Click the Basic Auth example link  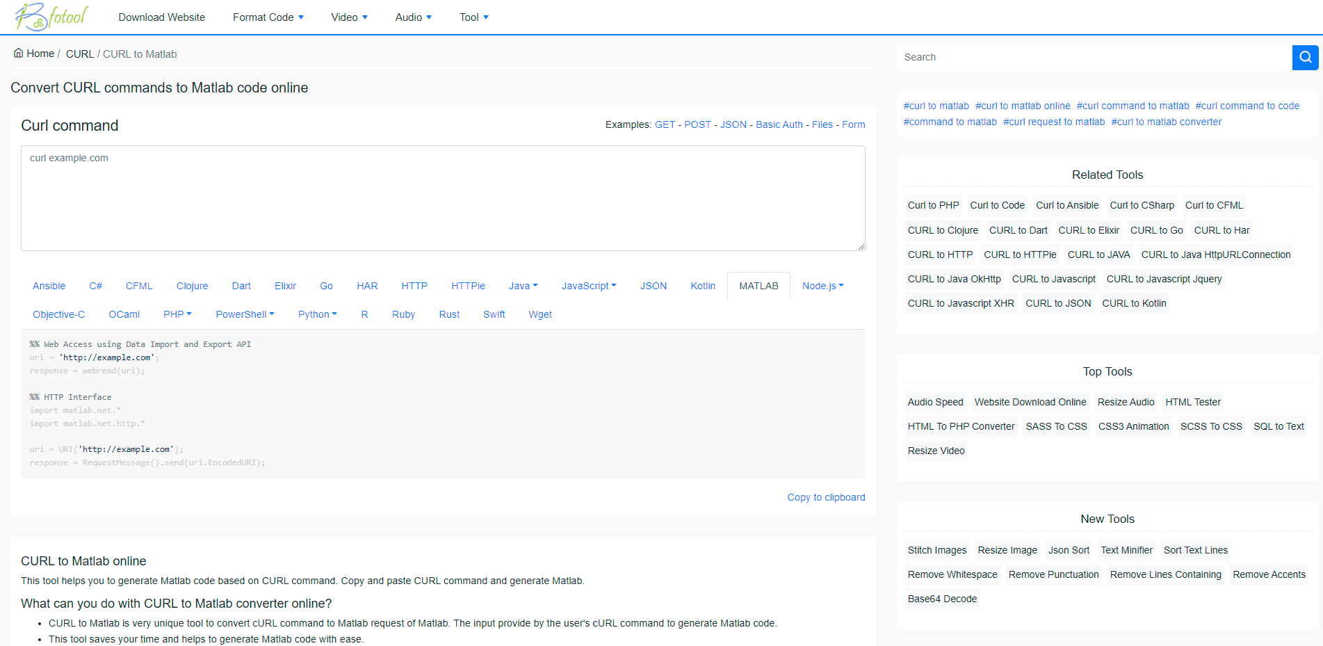coord(779,124)
